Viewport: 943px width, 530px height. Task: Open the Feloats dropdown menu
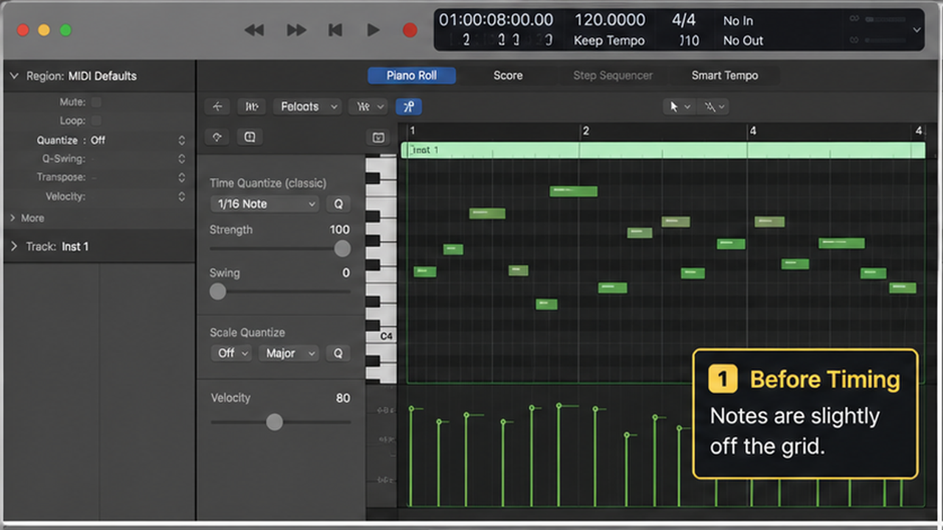(x=307, y=107)
